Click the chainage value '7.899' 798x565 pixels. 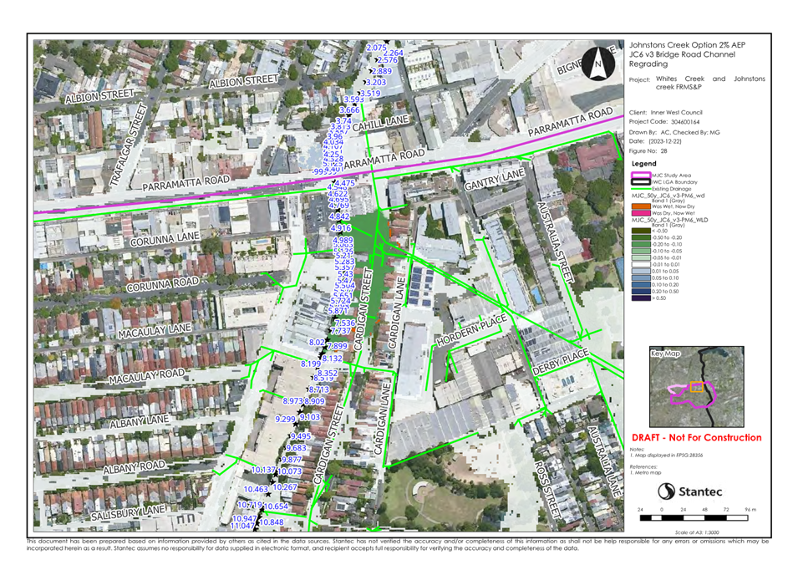click(337, 346)
